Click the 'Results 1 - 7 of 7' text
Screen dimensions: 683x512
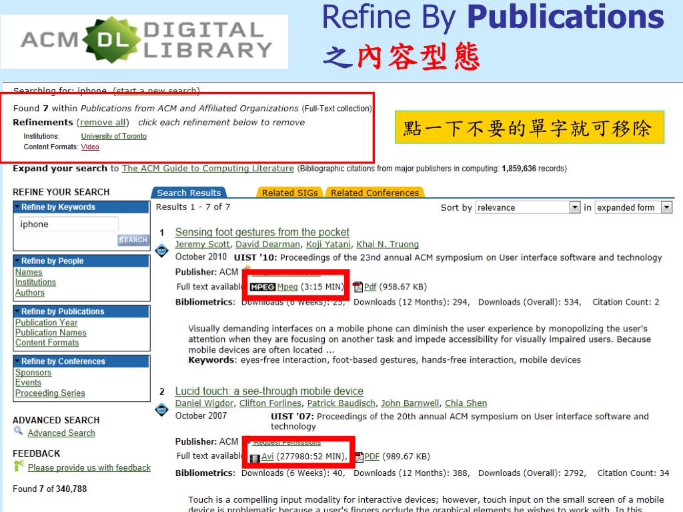[193, 207]
